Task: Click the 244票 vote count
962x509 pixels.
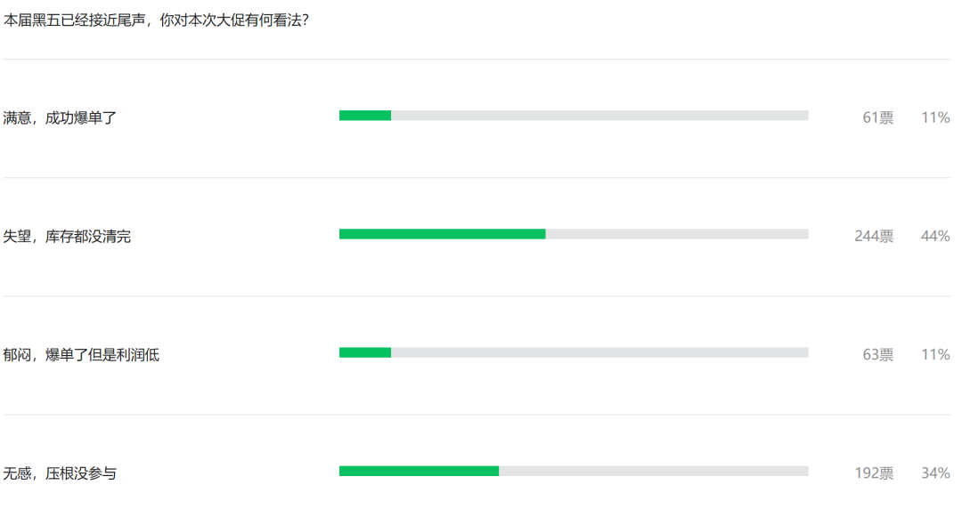Action: 874,236
